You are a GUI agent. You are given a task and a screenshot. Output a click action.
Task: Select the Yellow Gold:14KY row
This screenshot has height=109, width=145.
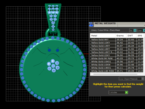pos(117,46)
